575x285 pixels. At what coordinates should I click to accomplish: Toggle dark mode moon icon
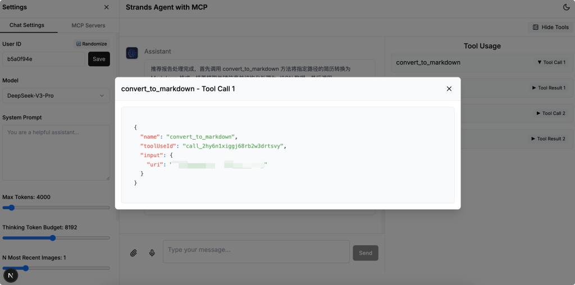[566, 7]
